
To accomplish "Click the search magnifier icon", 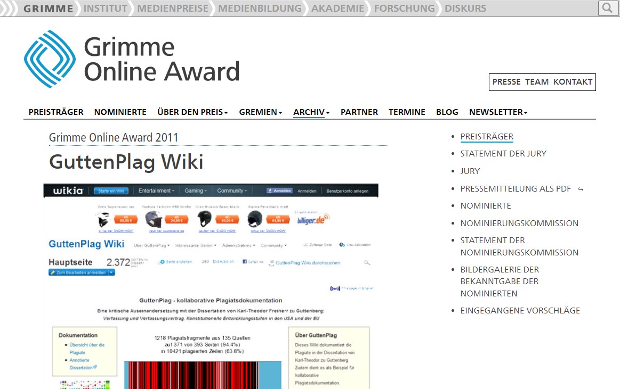I will pos(607,8).
